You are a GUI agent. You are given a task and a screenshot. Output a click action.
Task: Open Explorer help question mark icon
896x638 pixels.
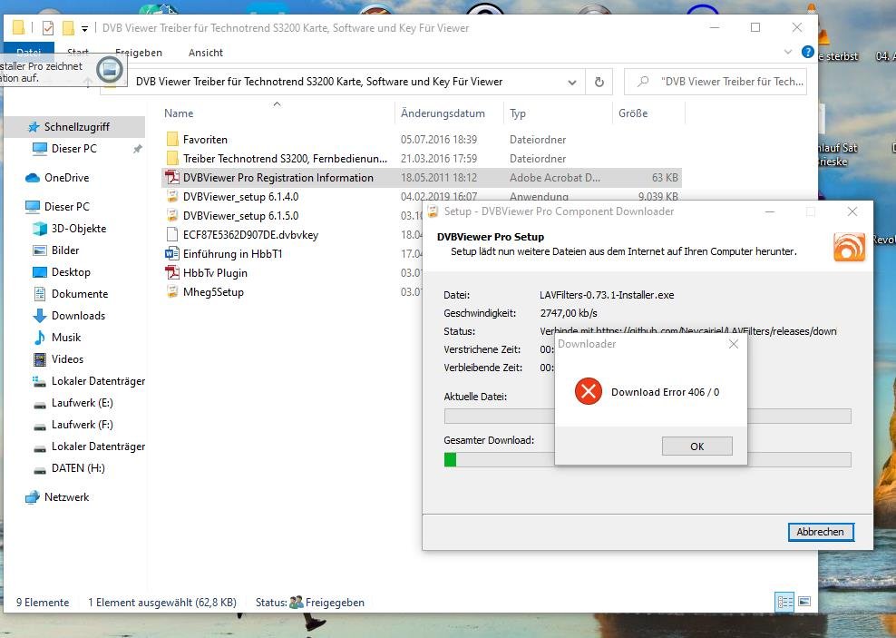coord(807,52)
